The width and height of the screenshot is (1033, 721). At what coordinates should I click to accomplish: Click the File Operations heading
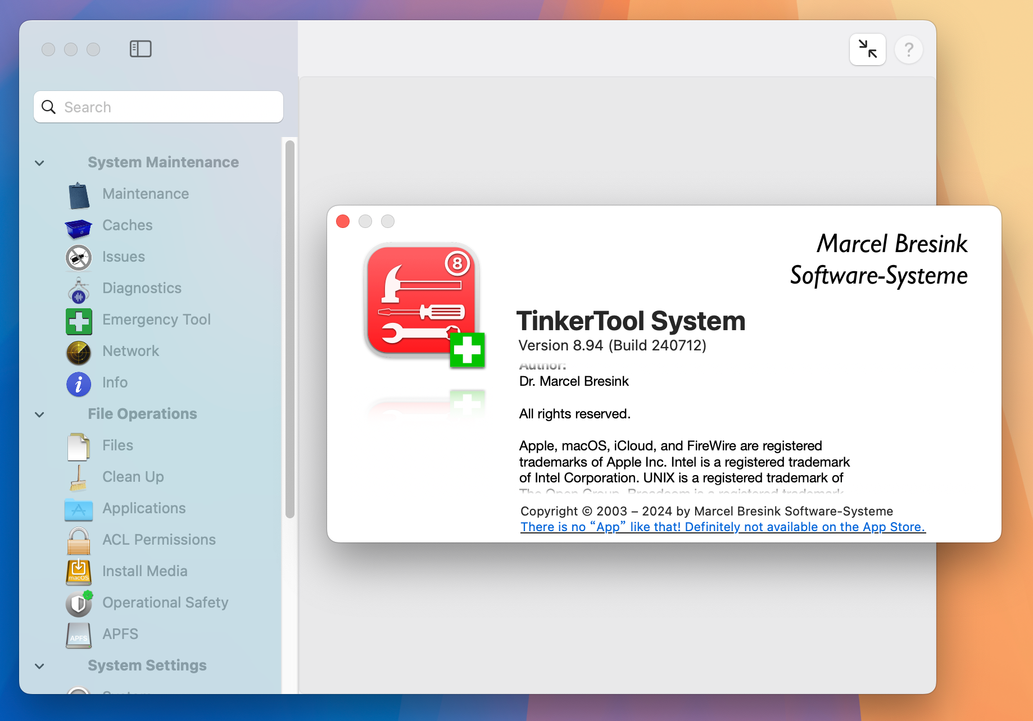(143, 414)
